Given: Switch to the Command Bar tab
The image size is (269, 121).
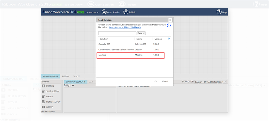Looking at the screenshot, I should point(51,77).
